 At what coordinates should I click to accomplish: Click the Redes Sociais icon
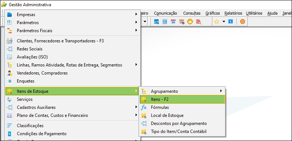point(9,49)
